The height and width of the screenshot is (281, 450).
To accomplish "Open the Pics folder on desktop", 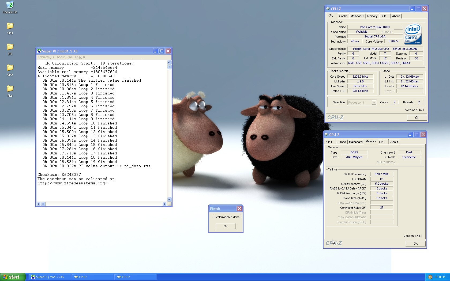I will pos(10,91).
